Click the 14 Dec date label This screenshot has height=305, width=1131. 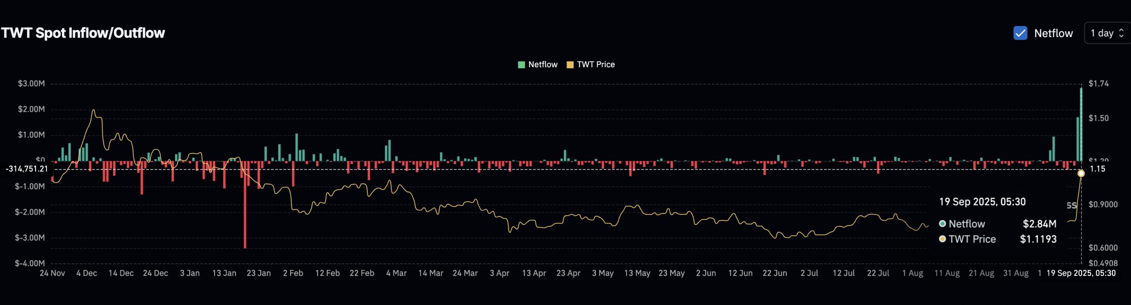121,273
